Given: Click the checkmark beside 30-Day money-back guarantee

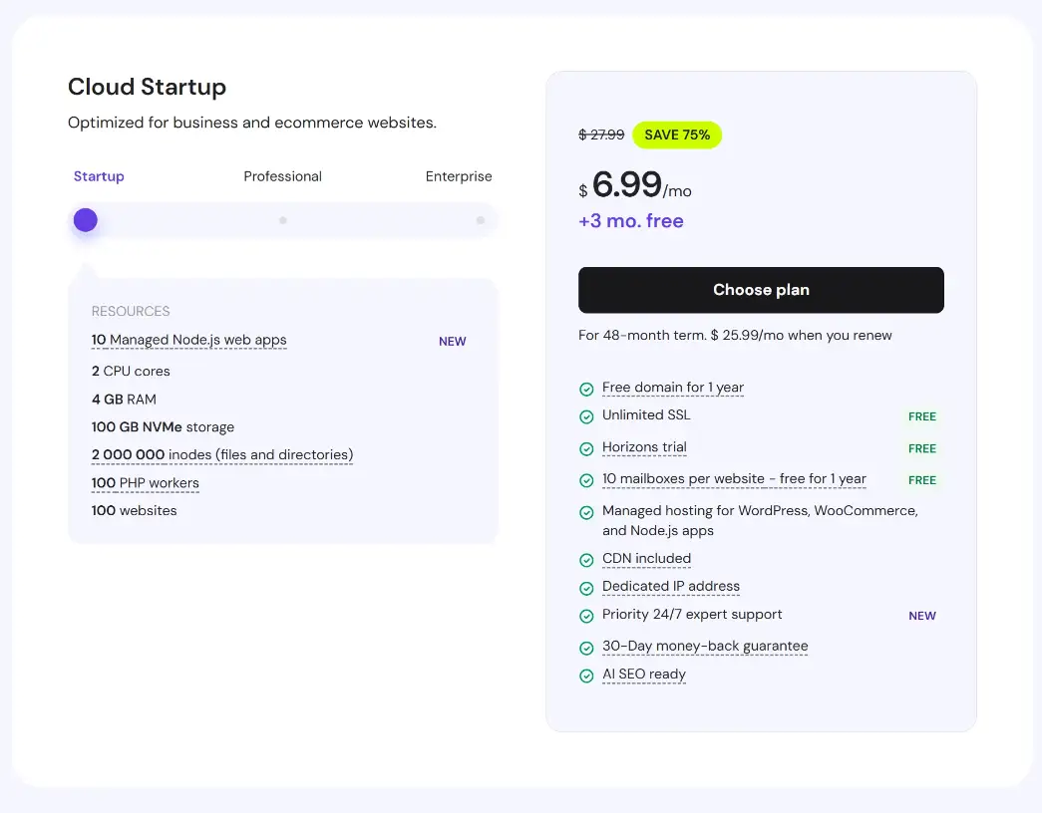Looking at the screenshot, I should click(586, 648).
